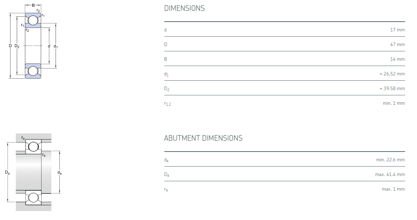
Task: Select the max. 41.4 mm value
Action: tap(390, 174)
